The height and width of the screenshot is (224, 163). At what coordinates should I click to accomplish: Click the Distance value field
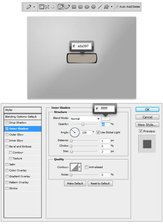(x=105, y=141)
